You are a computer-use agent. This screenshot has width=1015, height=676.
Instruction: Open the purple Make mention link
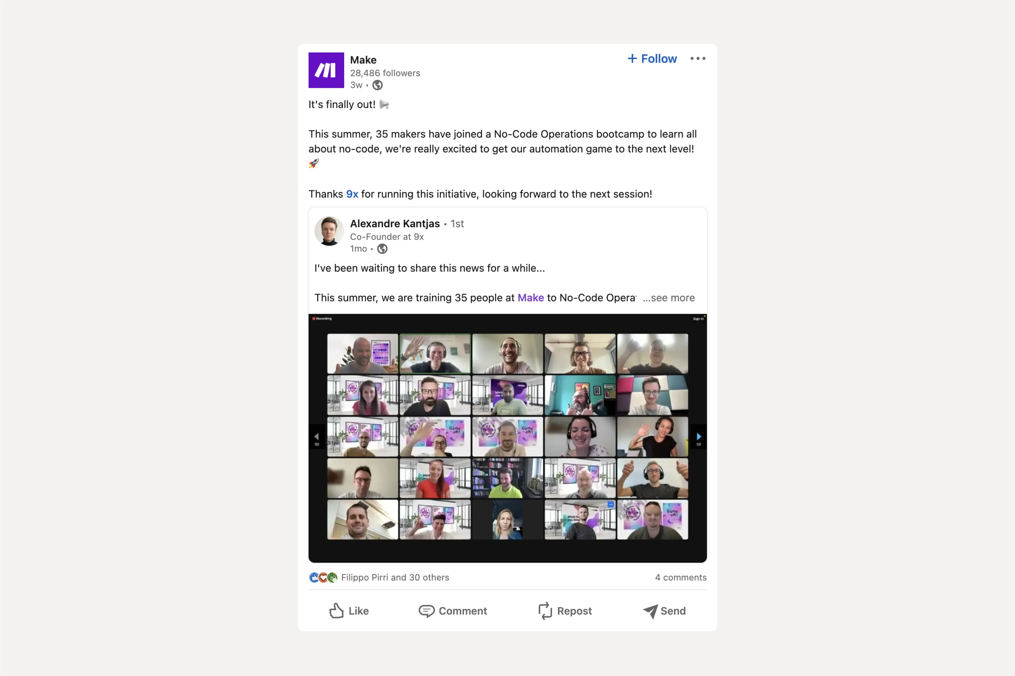click(x=530, y=298)
